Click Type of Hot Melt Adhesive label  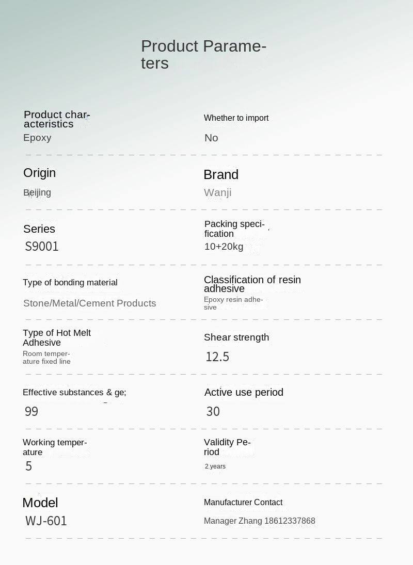tap(56, 337)
